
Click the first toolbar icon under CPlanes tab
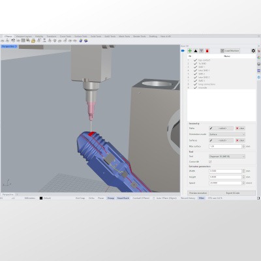[x=3, y=40]
